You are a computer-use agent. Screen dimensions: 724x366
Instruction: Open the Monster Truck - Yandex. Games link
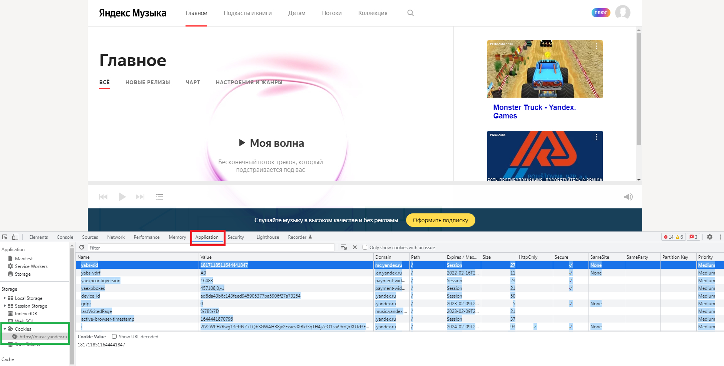535,111
